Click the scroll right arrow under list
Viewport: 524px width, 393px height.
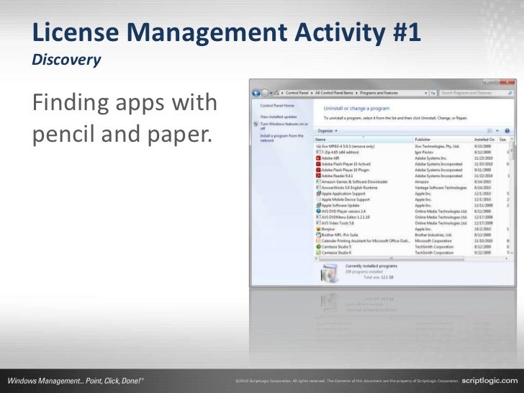(x=507, y=258)
